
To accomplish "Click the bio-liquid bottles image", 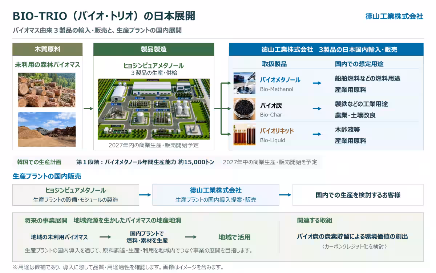I will click(244, 134).
